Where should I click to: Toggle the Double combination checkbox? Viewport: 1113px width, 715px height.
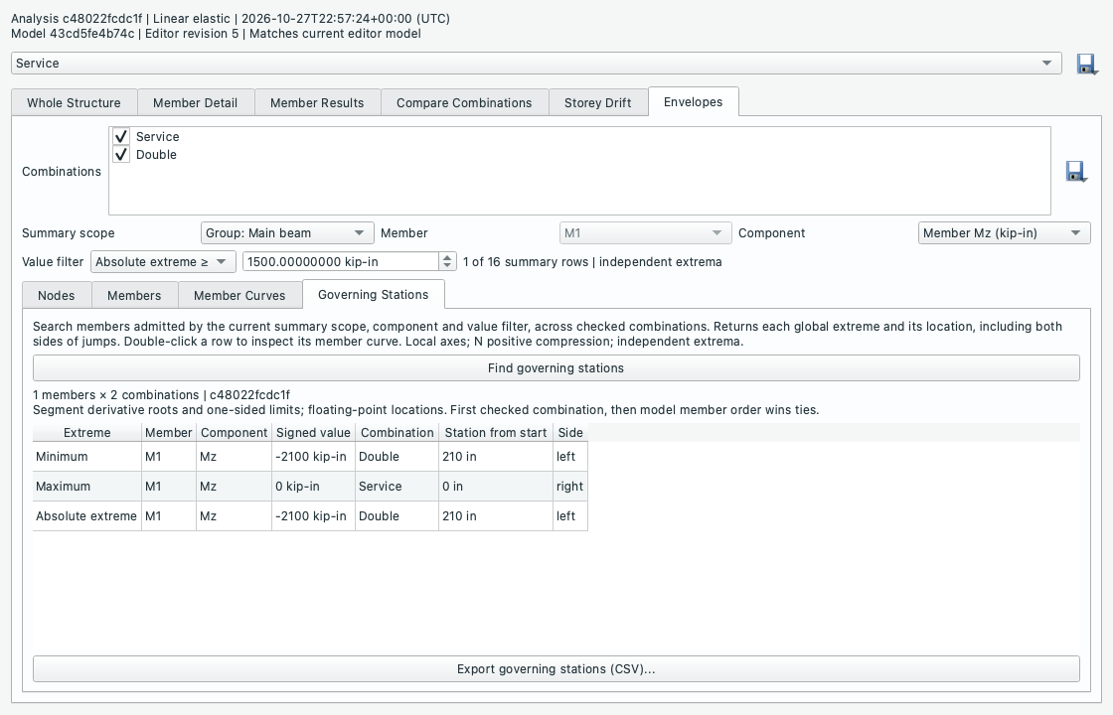point(121,155)
